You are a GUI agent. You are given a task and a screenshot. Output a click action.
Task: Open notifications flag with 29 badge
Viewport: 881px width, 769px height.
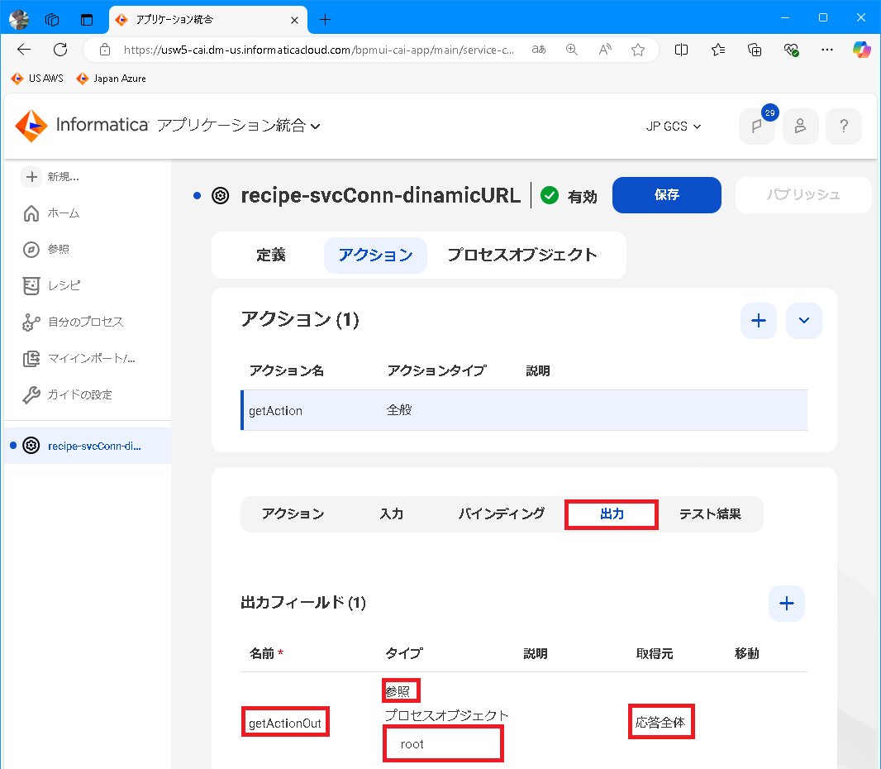(x=757, y=127)
